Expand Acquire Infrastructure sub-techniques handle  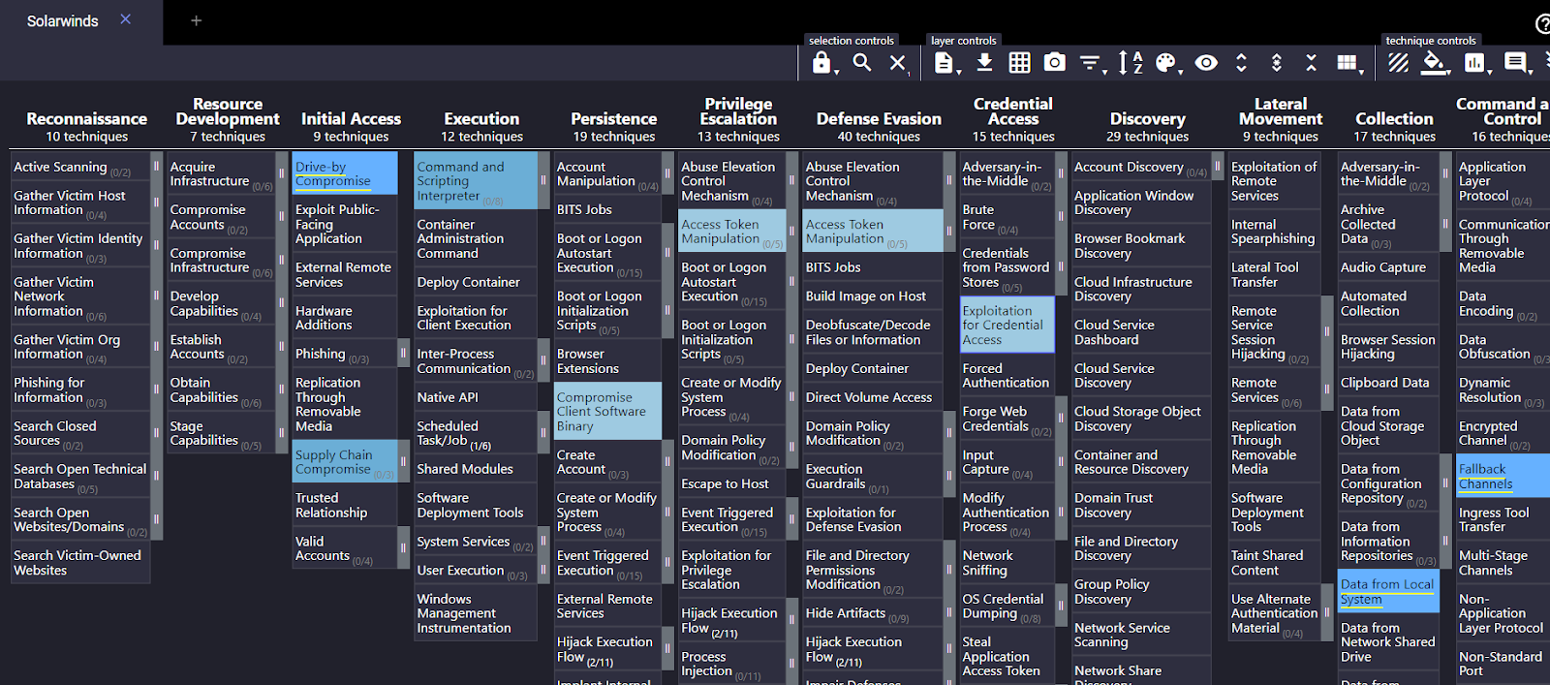click(x=282, y=174)
